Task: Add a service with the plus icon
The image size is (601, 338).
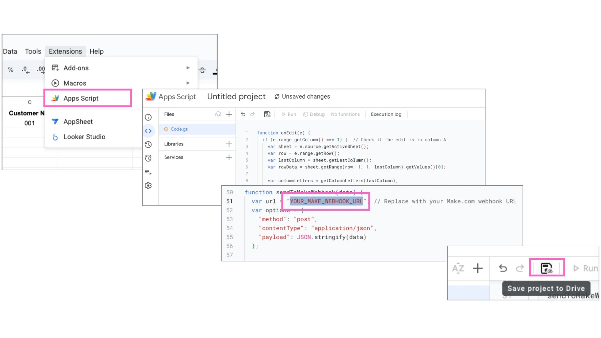Action: [x=229, y=157]
